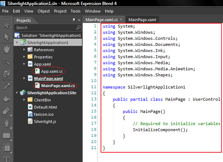Select the Projects panel tab
The height and width of the screenshot is (162, 223).
pyautogui.click(x=24, y=20)
